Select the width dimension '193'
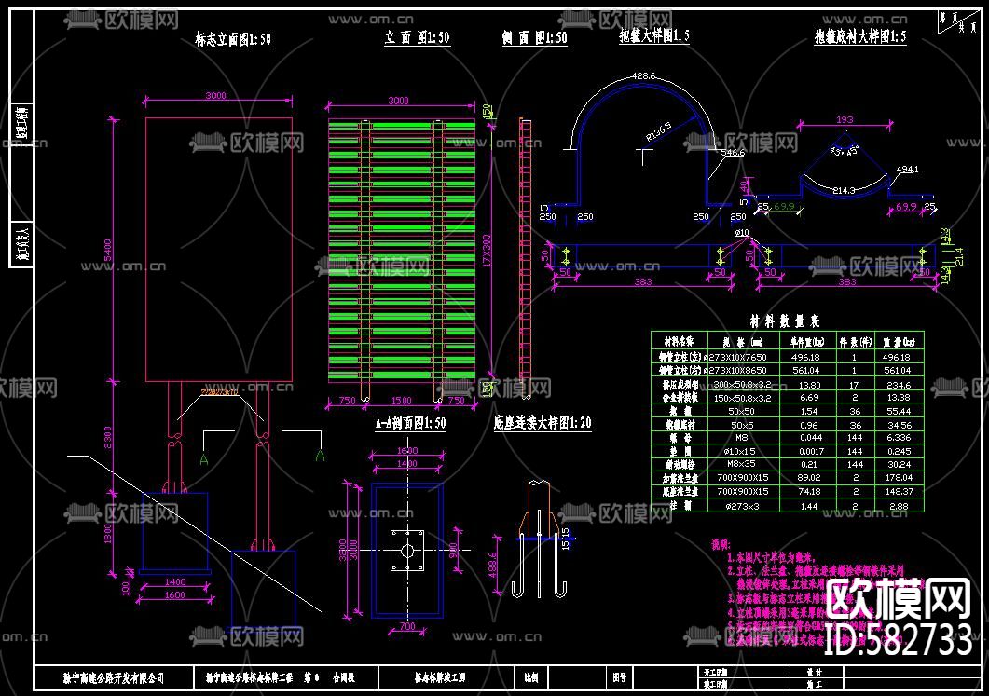Screen dimensions: 989x696 click(x=845, y=119)
